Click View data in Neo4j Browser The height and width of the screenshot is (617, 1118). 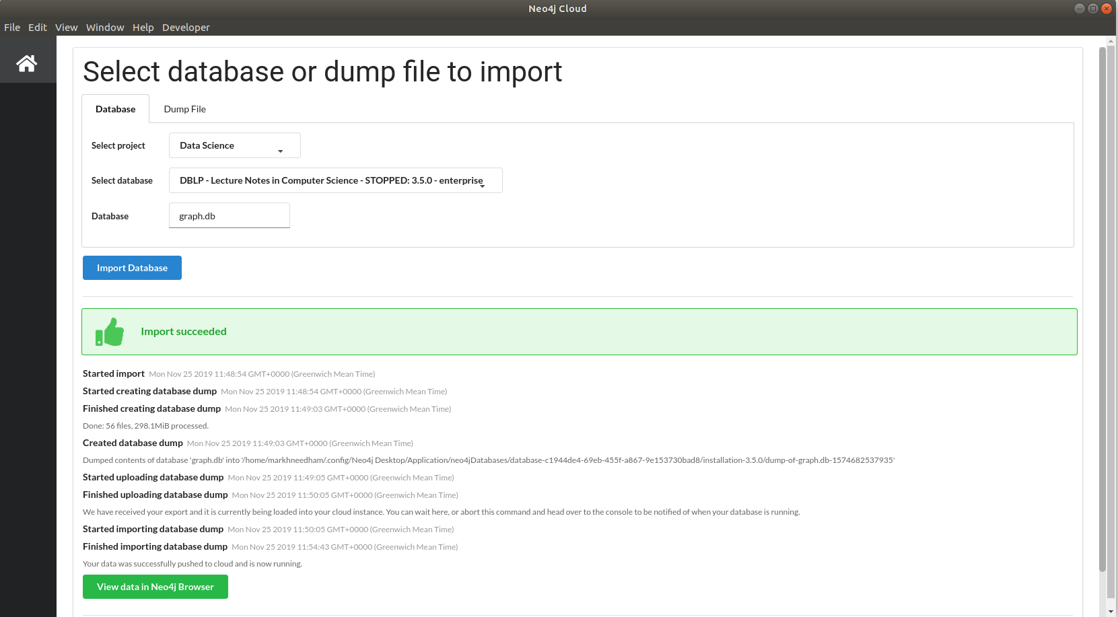pyautogui.click(x=155, y=587)
